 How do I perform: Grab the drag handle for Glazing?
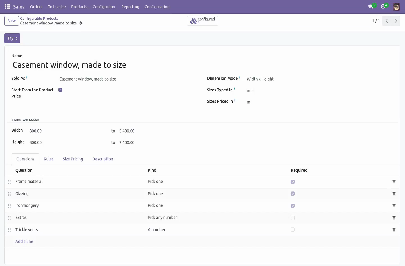click(x=9, y=194)
